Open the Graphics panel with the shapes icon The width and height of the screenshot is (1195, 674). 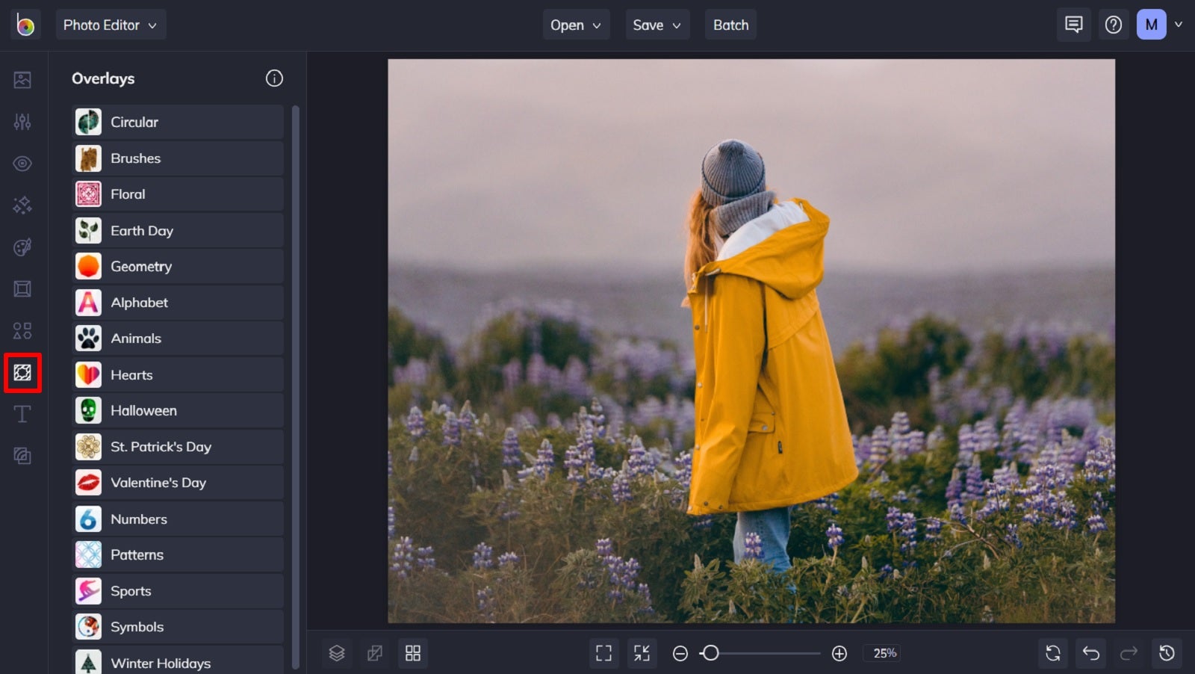tap(22, 330)
